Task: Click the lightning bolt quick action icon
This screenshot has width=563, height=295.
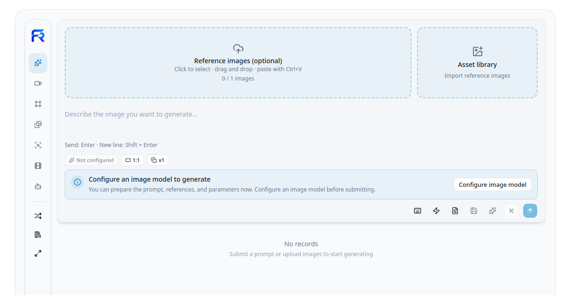Action: pyautogui.click(x=436, y=211)
